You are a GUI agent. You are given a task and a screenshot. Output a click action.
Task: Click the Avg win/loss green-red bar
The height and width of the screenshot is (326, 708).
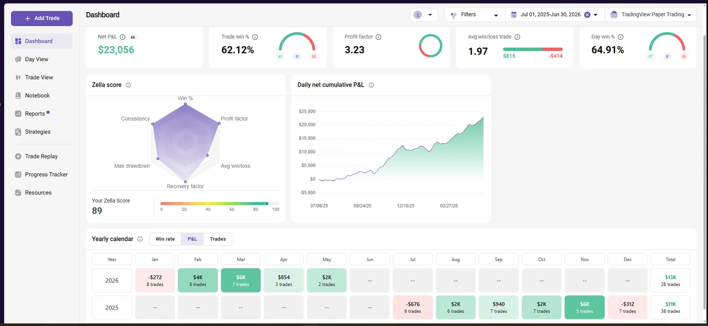[533, 49]
